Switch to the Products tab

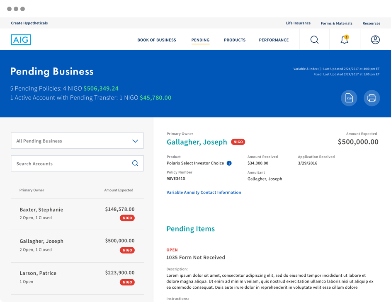click(x=235, y=40)
